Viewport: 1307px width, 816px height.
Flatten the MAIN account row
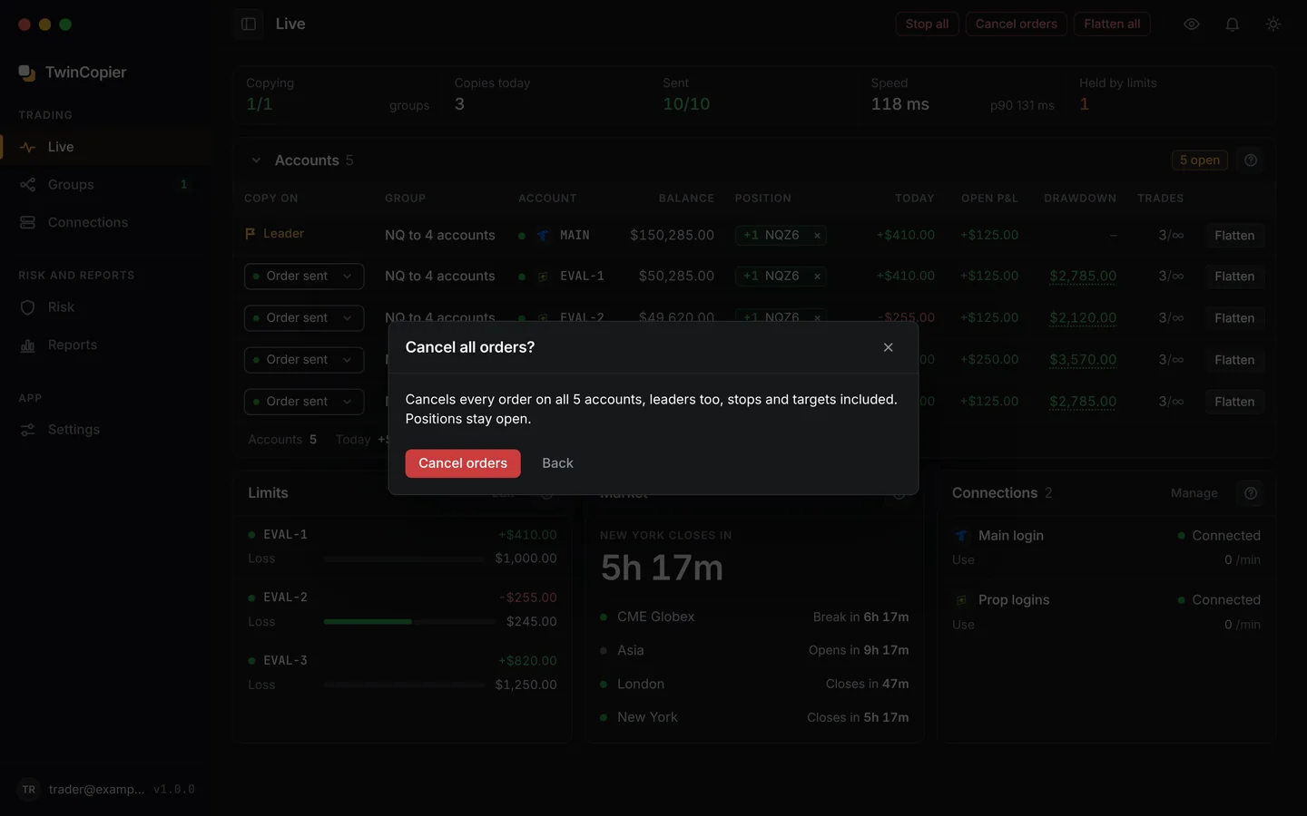tap(1234, 236)
